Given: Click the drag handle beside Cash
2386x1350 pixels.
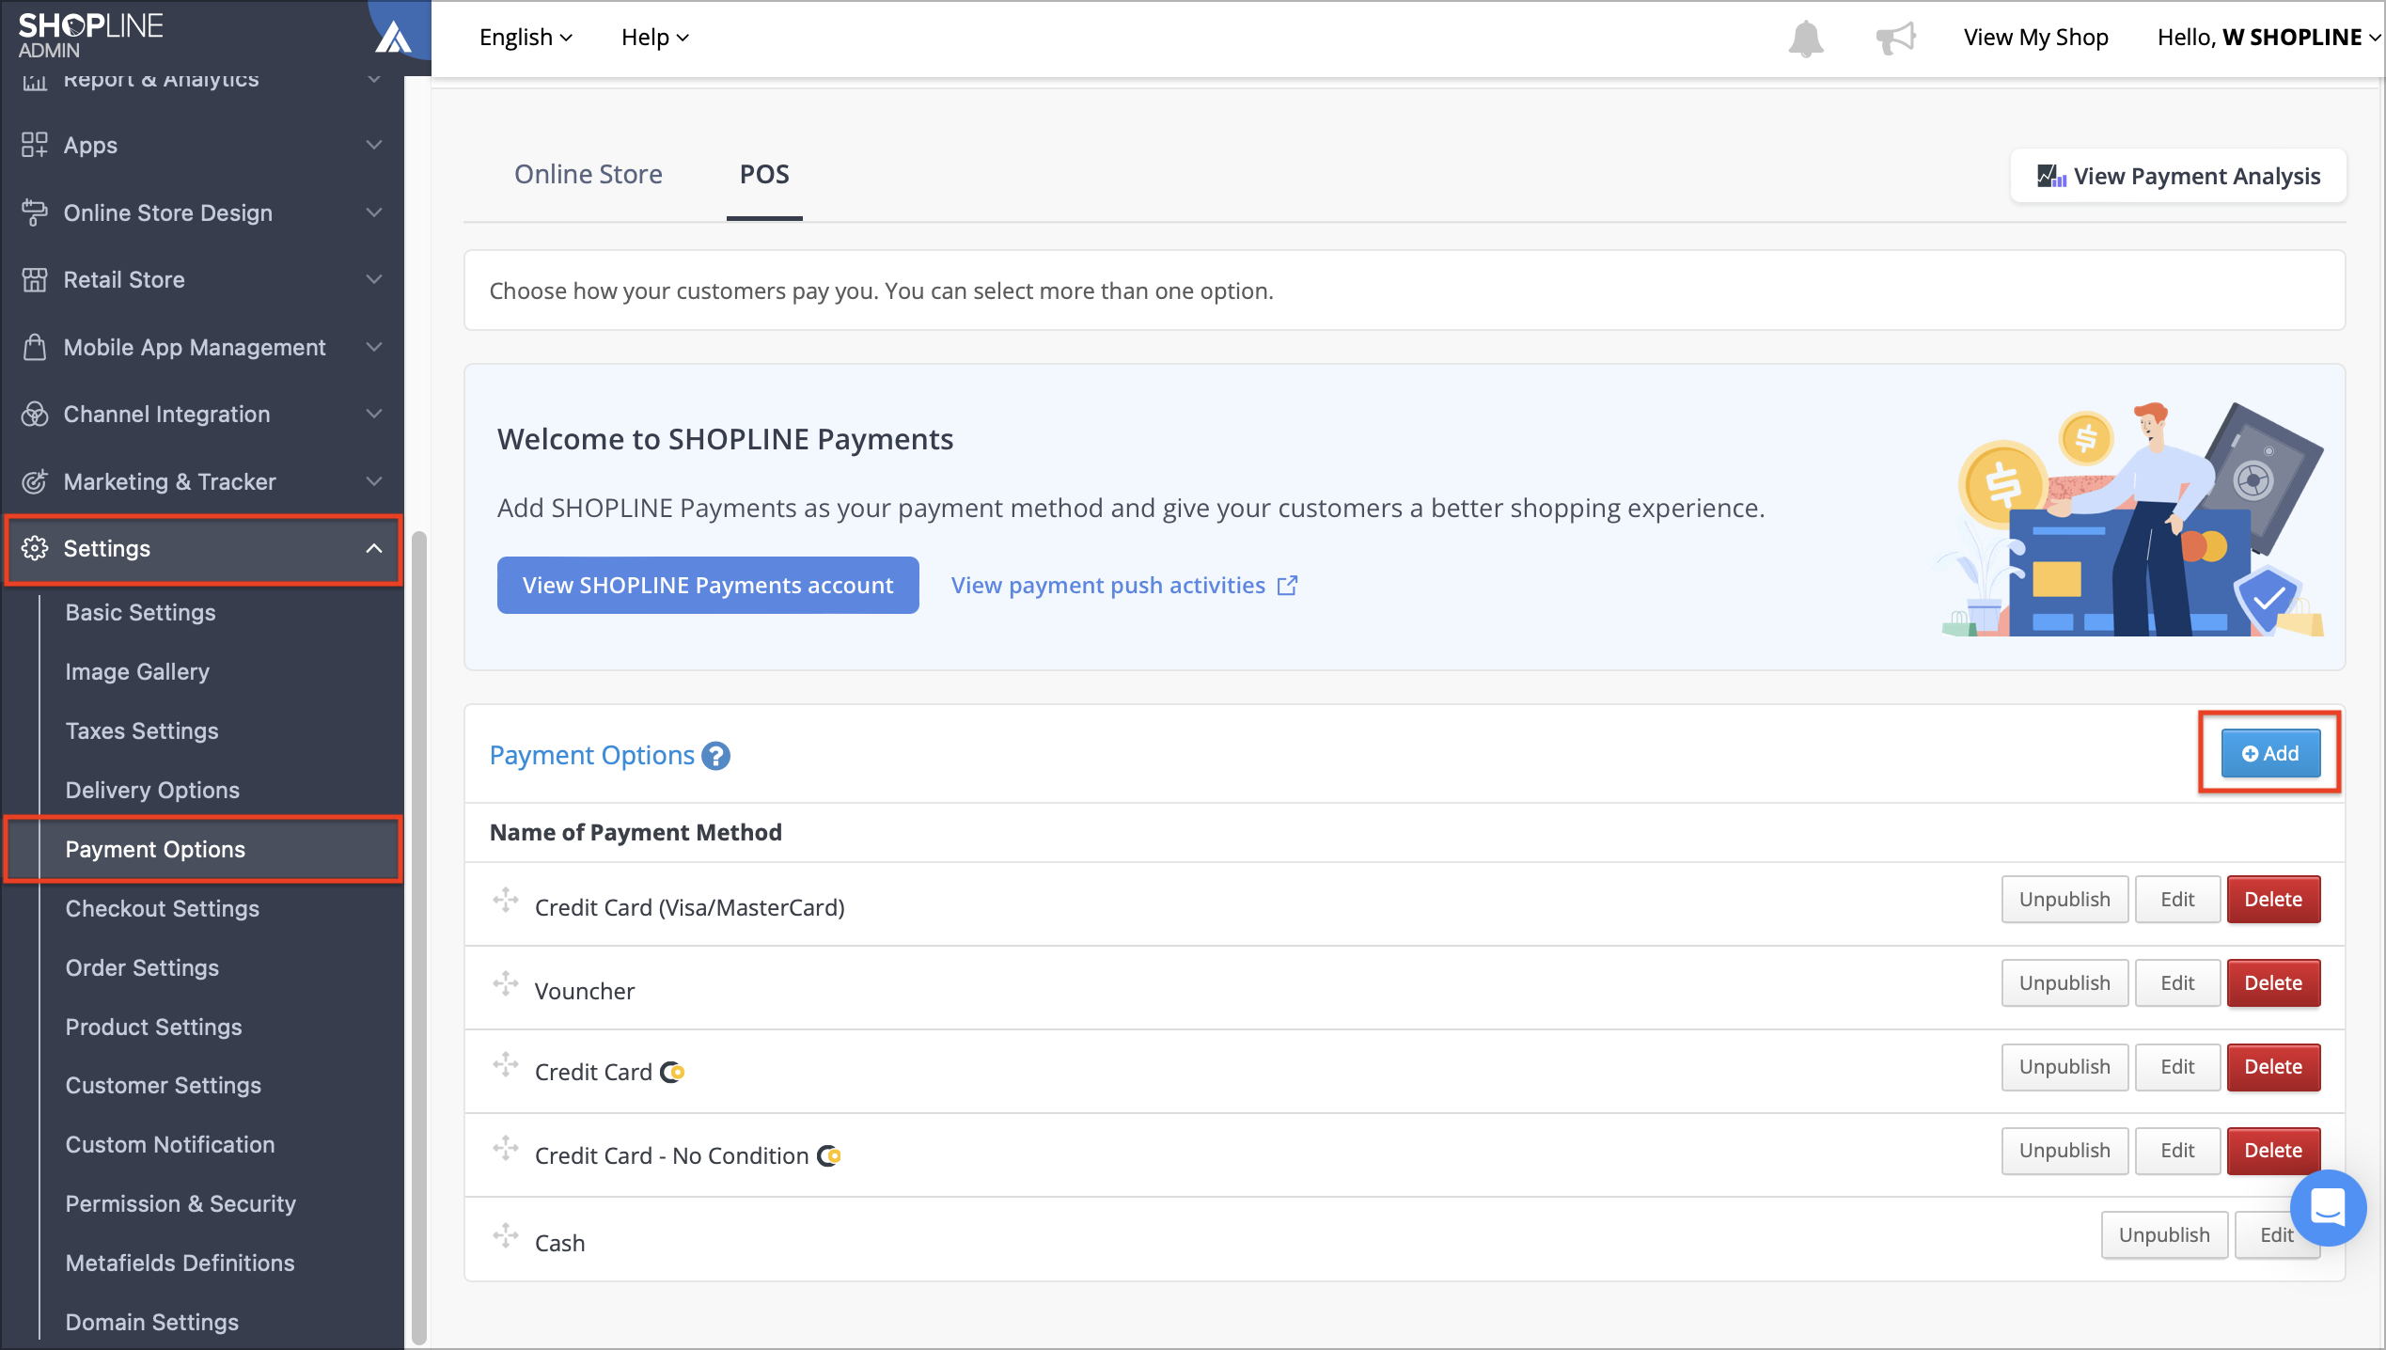Looking at the screenshot, I should click(506, 1235).
